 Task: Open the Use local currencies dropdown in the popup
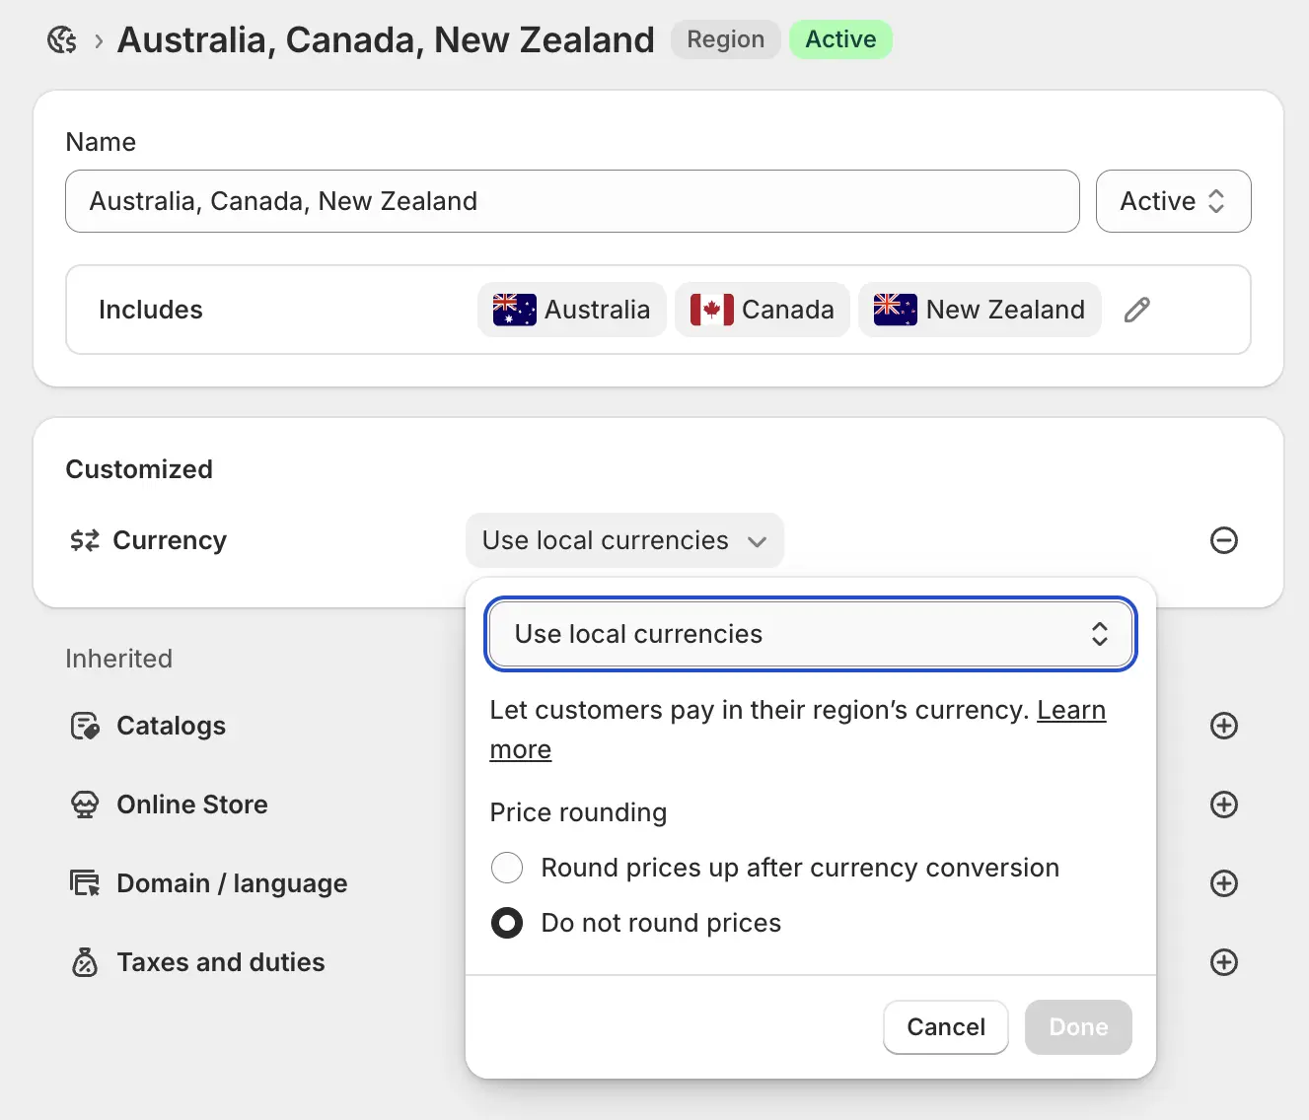point(810,634)
